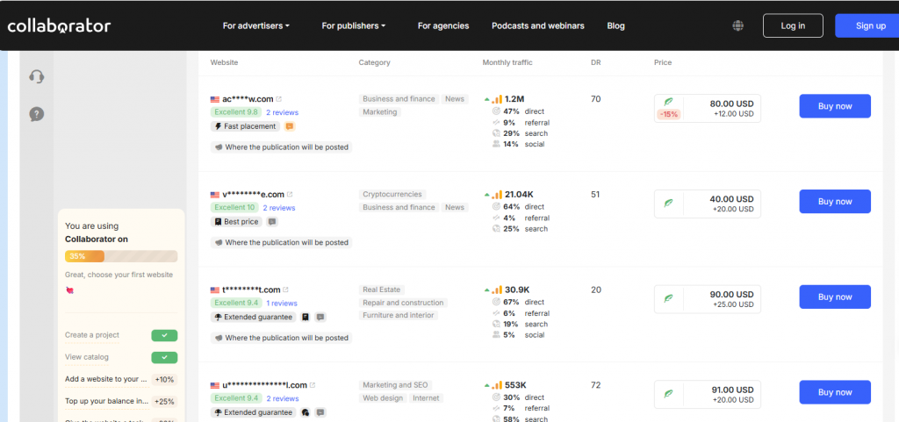Click the collaborator logo
The image size is (899, 422).
[59, 25]
